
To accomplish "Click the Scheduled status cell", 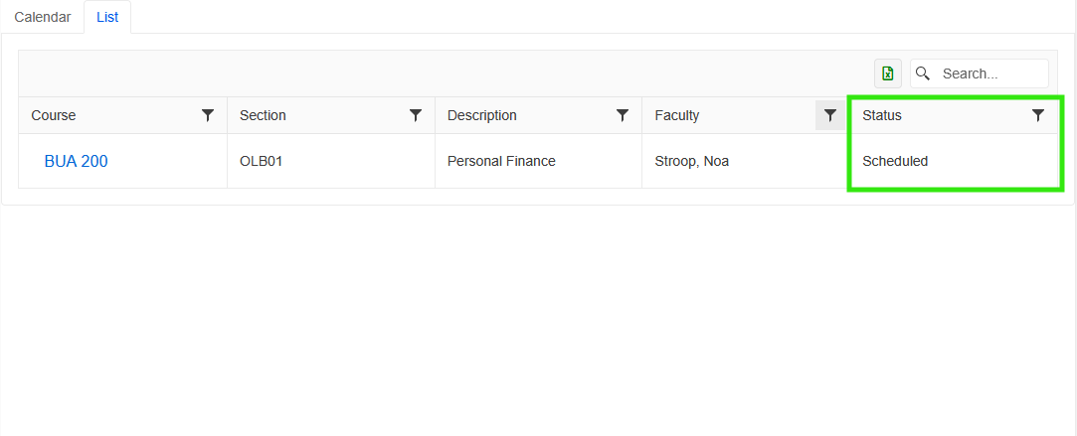I will (x=895, y=161).
